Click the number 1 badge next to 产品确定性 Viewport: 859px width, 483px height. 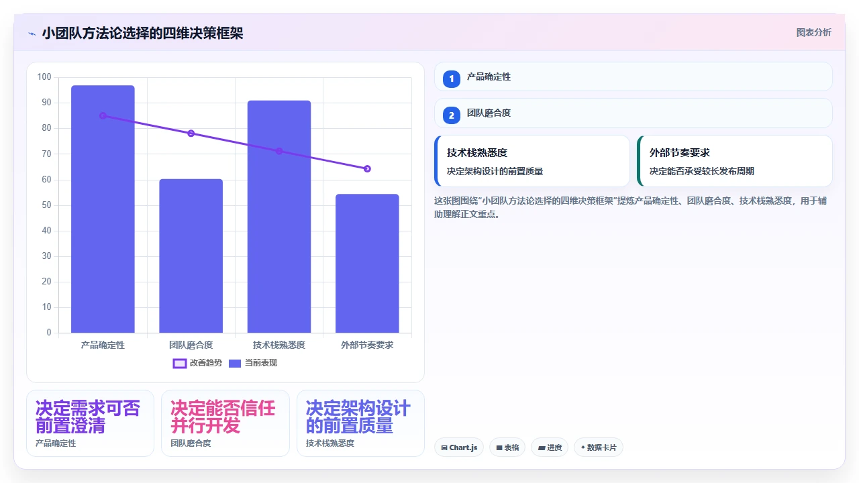coord(452,78)
